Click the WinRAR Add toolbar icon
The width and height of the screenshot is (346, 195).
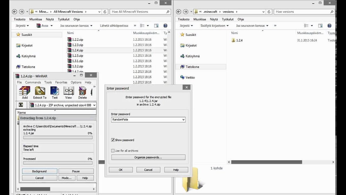[x=25, y=93]
